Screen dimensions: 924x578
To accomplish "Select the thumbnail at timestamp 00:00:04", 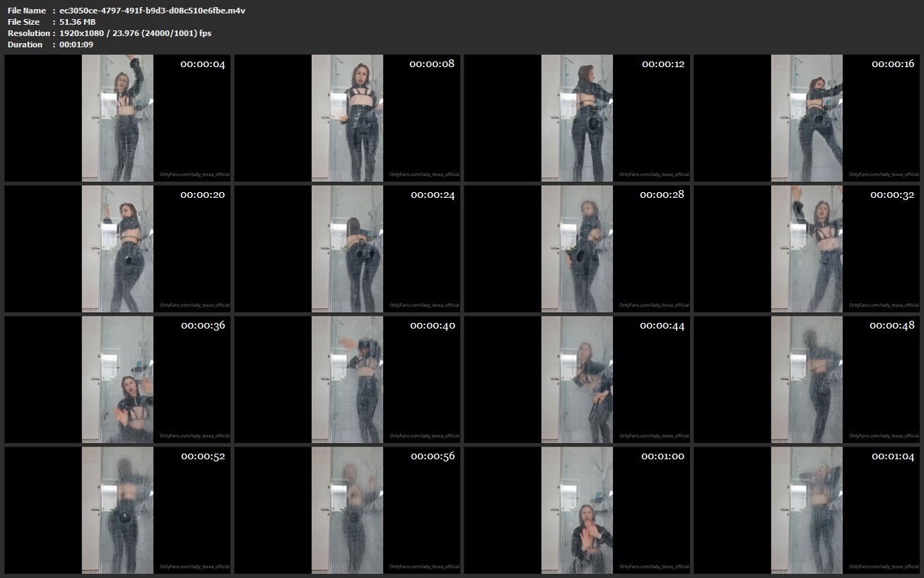I will click(x=117, y=118).
